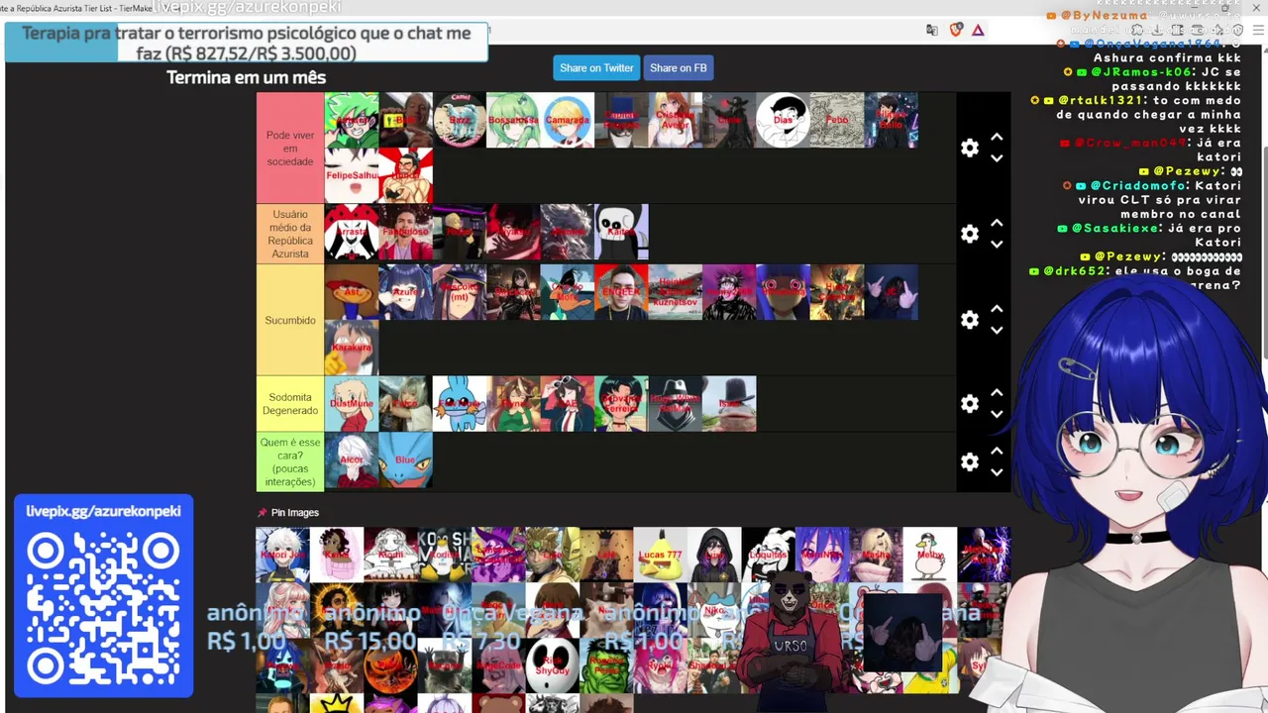Click the Pin Images option
The height and width of the screenshot is (713, 1268).
(288, 513)
